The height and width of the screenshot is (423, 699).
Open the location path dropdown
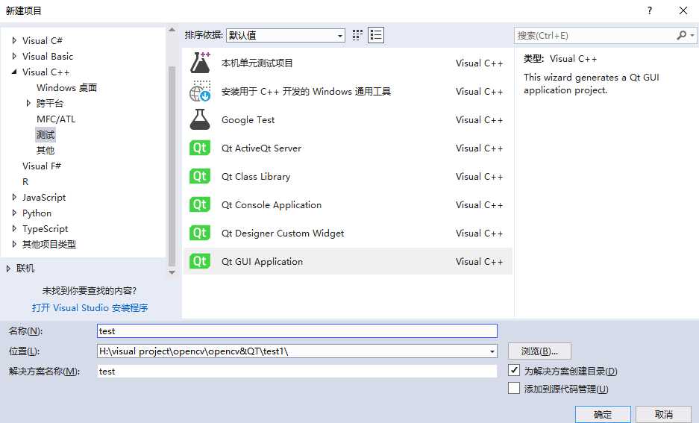tap(492, 351)
